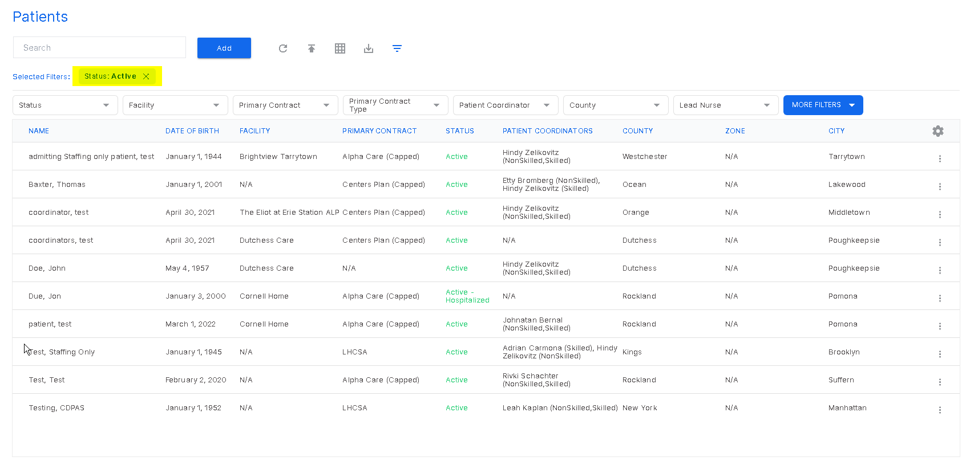Click Leah Kaplan coordinator cell
Image resolution: width=966 pixels, height=469 pixels.
(x=560, y=408)
